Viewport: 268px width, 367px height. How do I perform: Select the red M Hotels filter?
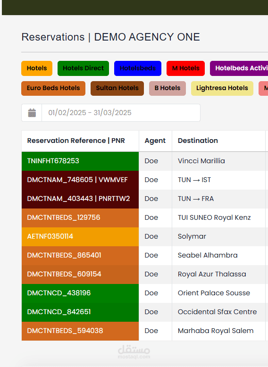[x=185, y=68]
